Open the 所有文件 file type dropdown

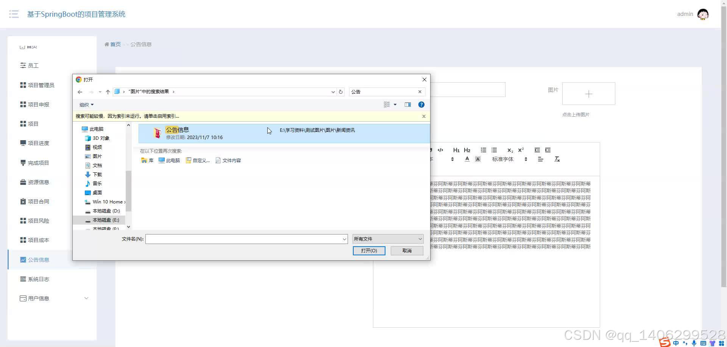click(388, 239)
